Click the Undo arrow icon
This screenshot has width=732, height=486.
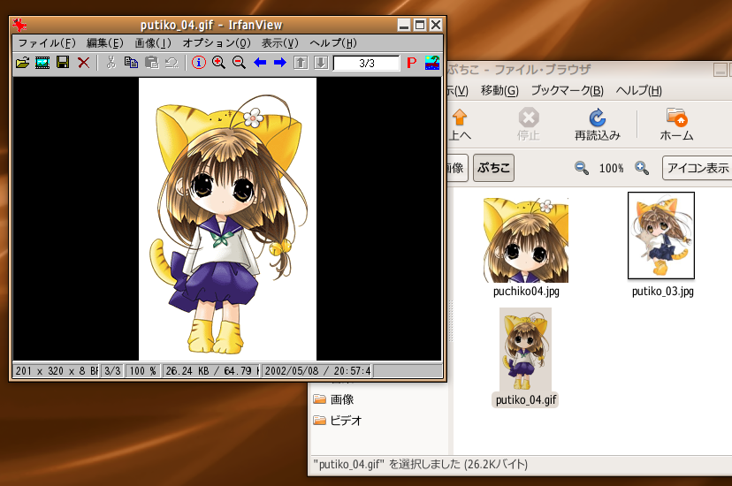pos(172,63)
